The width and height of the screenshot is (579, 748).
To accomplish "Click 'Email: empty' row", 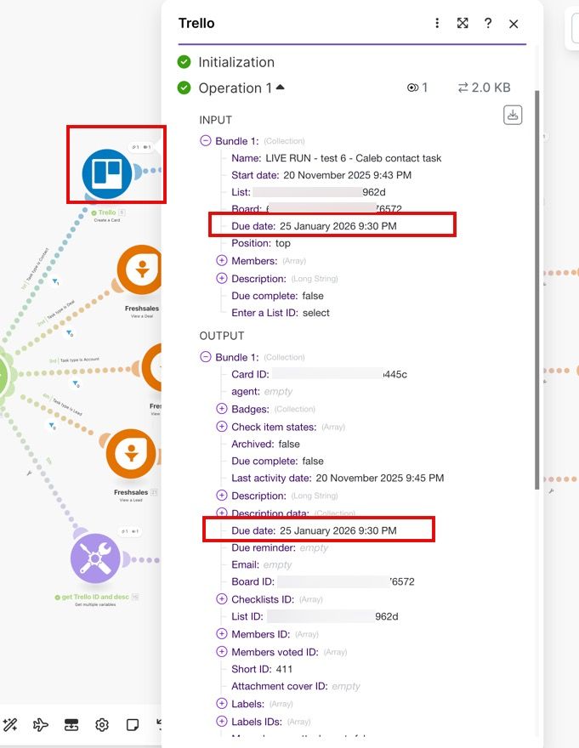I will coord(262,564).
